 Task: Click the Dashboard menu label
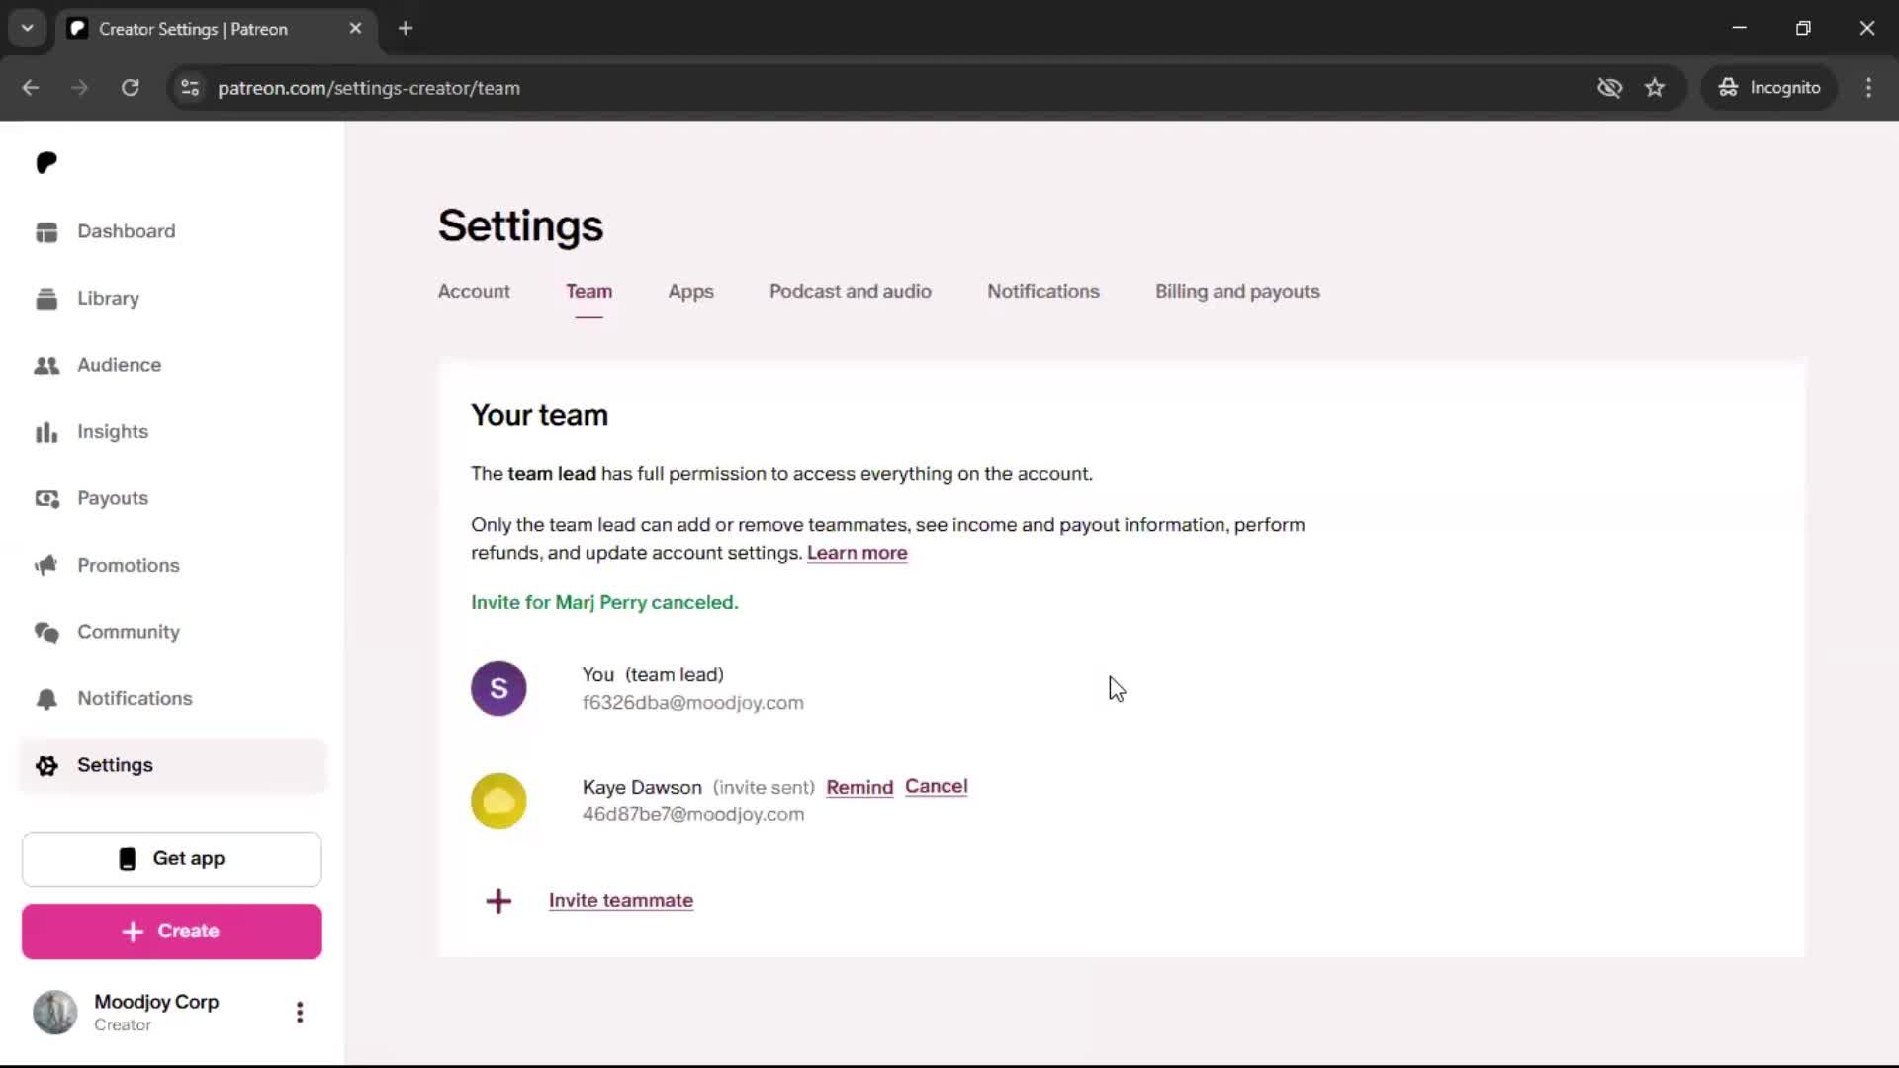click(127, 231)
